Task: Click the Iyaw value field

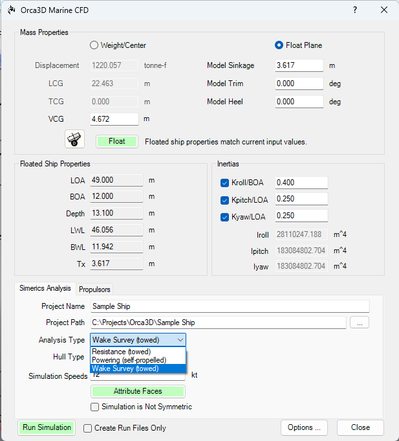Action: [301, 266]
